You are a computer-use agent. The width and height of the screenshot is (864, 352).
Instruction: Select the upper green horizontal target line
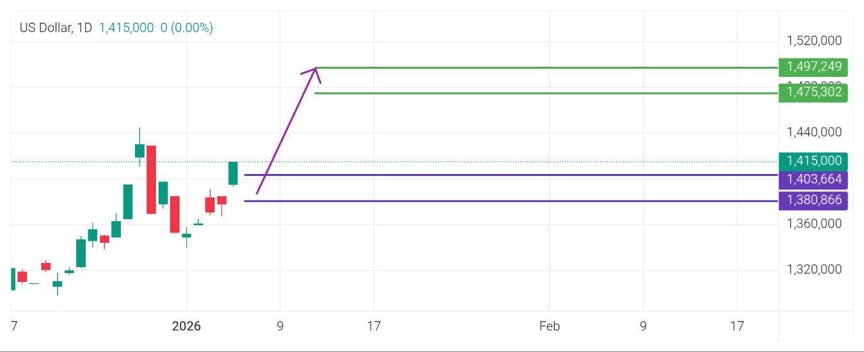click(540, 67)
